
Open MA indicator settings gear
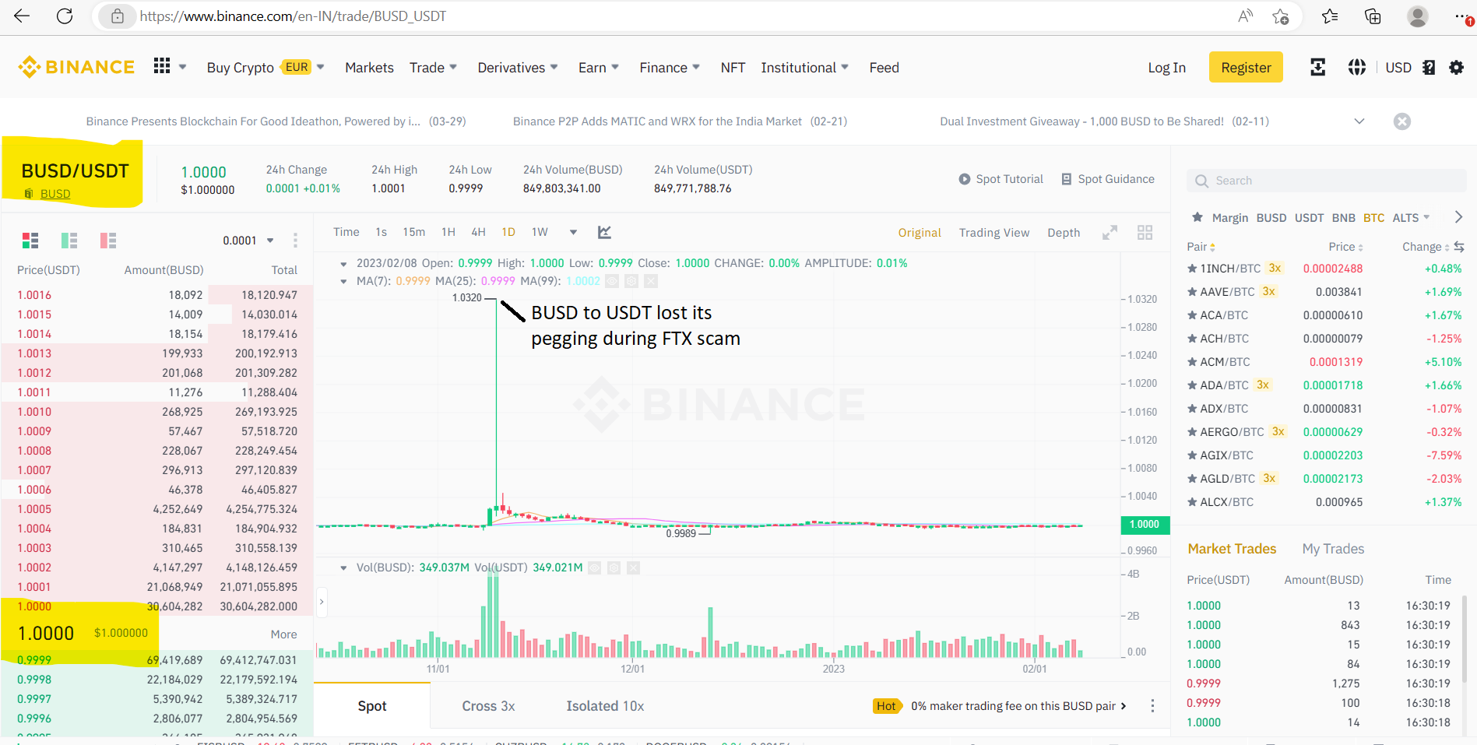631,281
